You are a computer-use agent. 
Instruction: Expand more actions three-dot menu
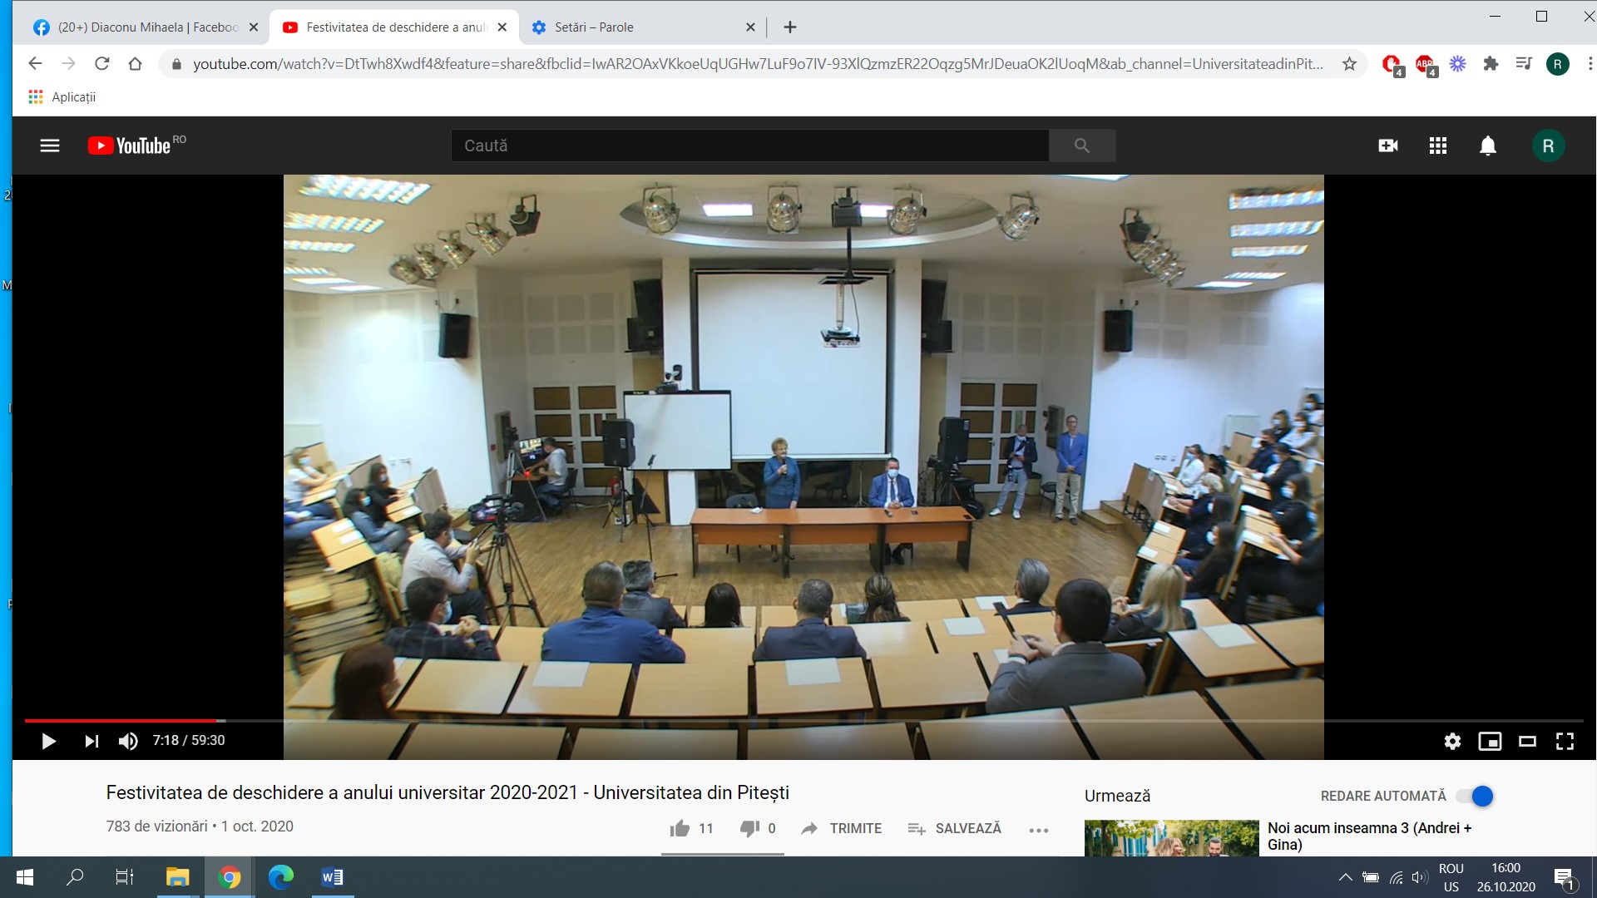click(1038, 830)
